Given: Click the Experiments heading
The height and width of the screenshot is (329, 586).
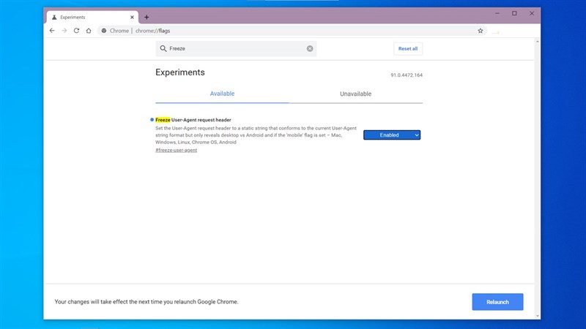Looking at the screenshot, I should click(180, 72).
